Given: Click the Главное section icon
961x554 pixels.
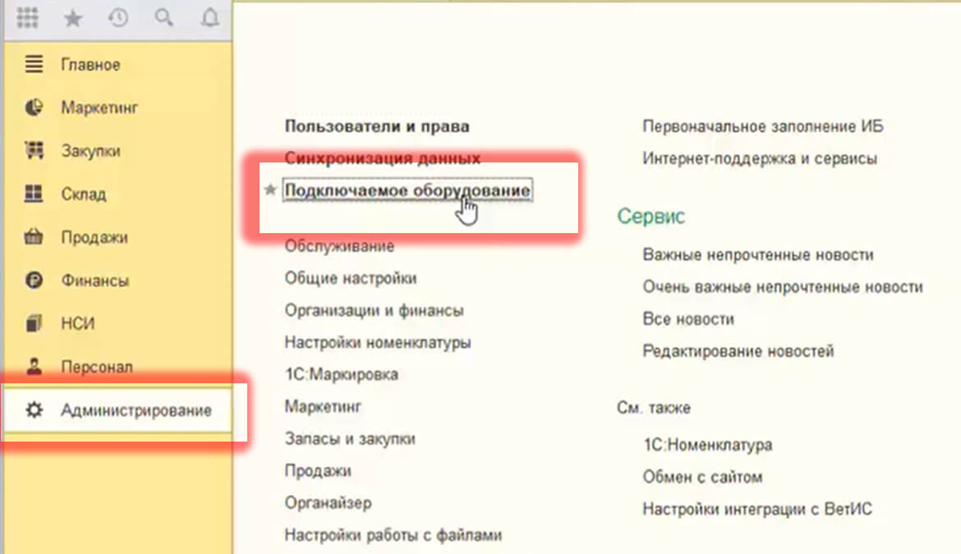Looking at the screenshot, I should click(x=34, y=64).
